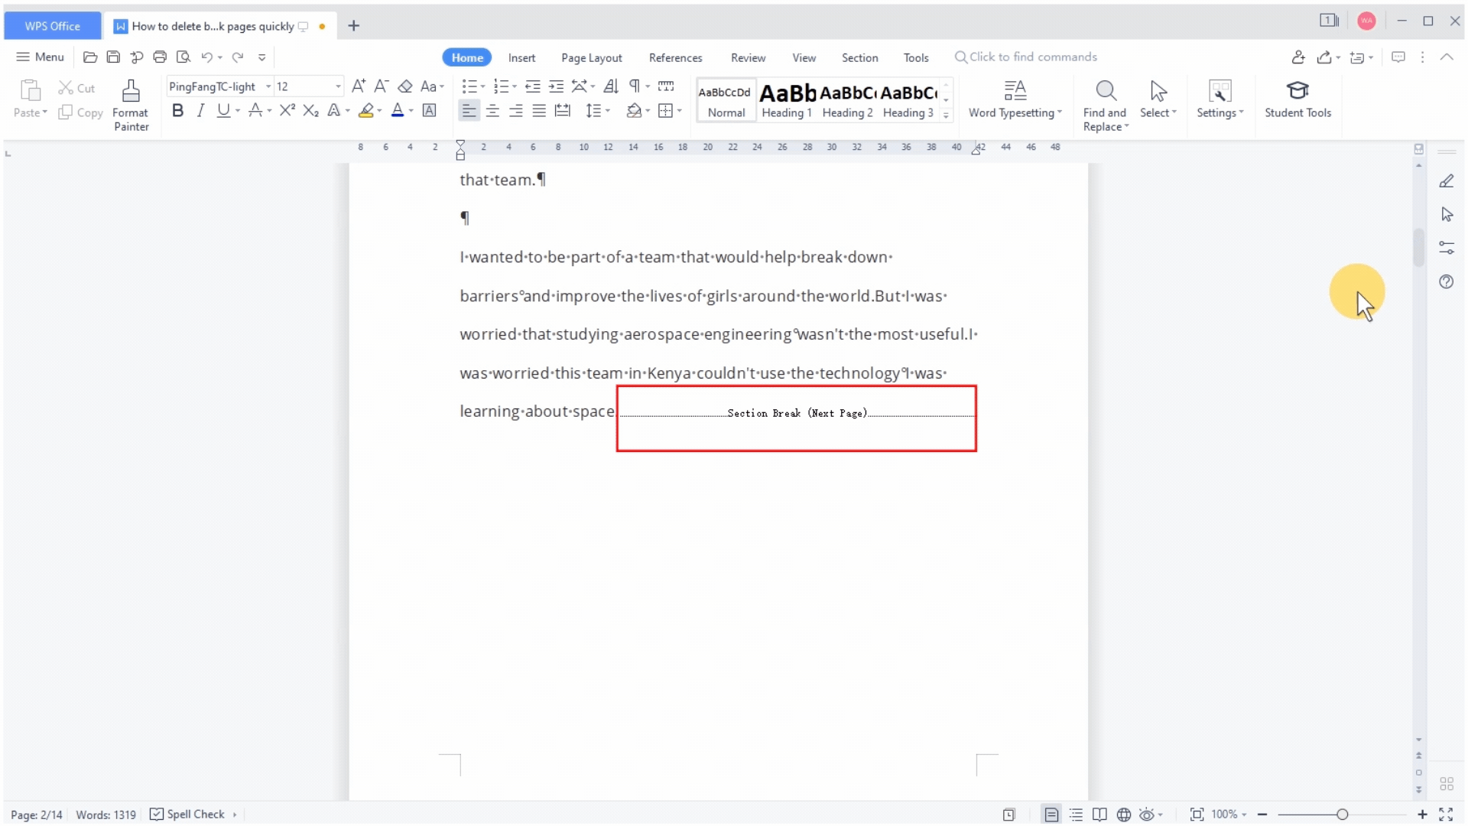Open Student Tools
The image size is (1468, 826).
pos(1297,99)
